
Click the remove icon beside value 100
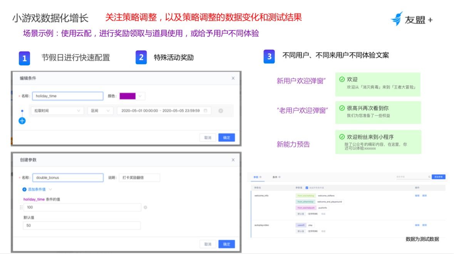coord(146,208)
